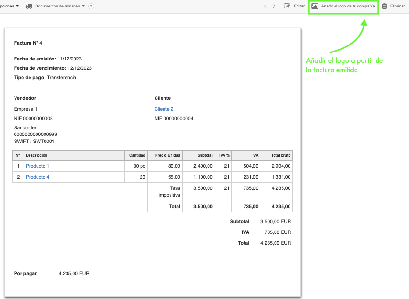The height and width of the screenshot is (299, 409).
Task: Expand the Documentos de almacén caret
Action: (x=83, y=6)
